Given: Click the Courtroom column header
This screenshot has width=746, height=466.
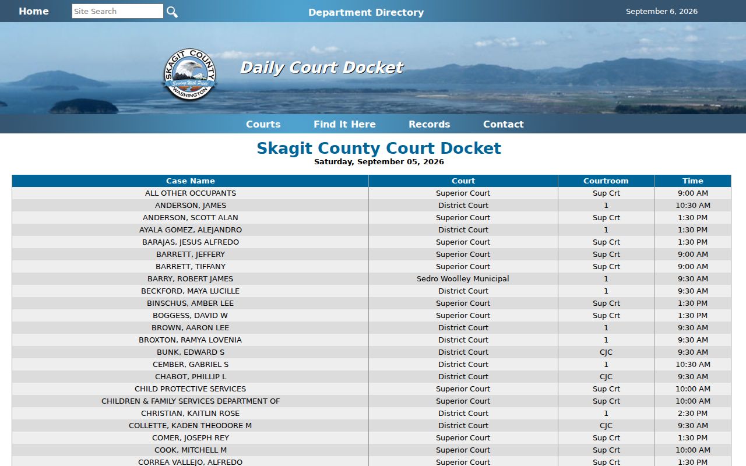Looking at the screenshot, I should [606, 181].
